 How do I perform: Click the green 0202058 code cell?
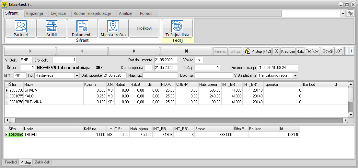(16, 135)
